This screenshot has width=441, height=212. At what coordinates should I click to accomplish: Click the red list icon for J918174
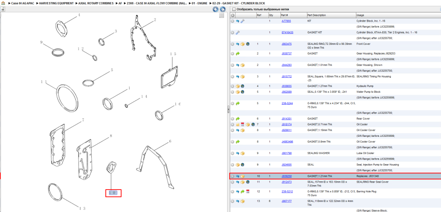[x=243, y=124]
